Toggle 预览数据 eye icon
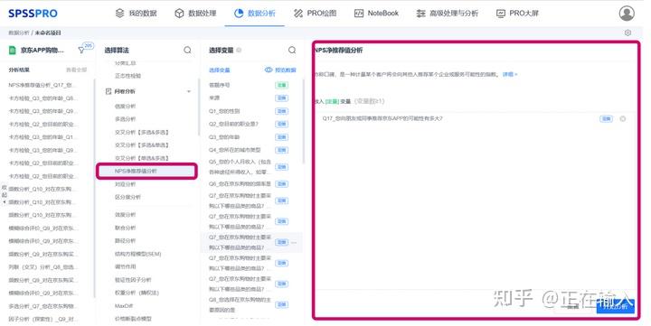Viewport: 651px width, 326px height. [x=269, y=70]
